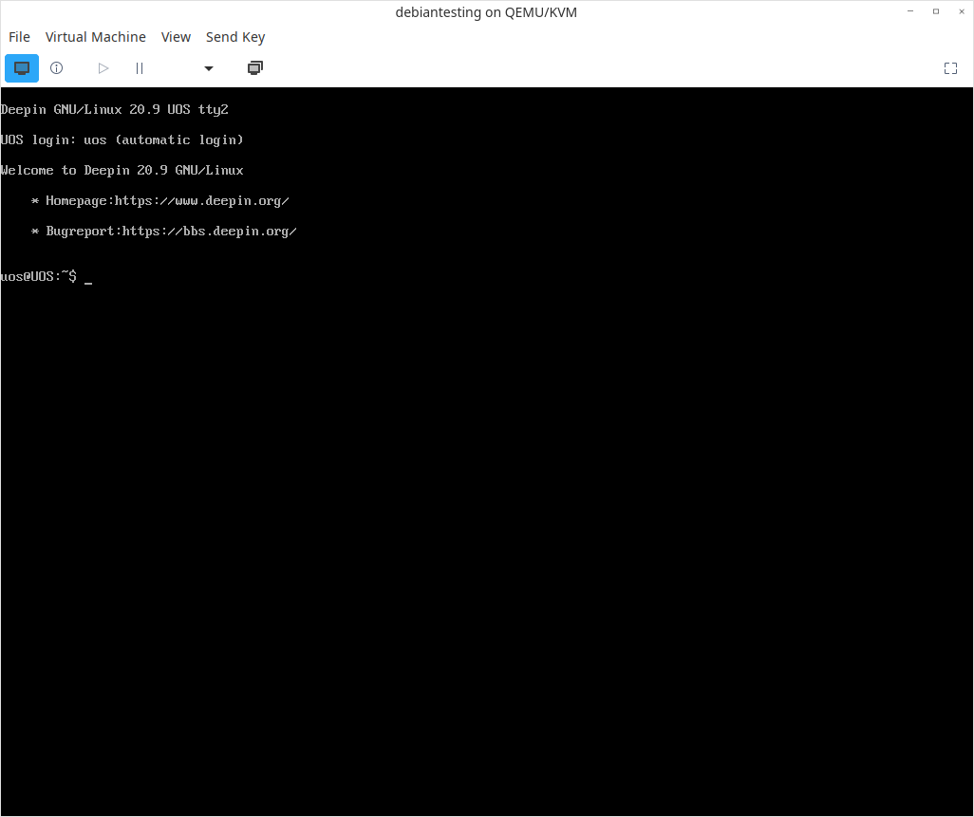
Task: Open the Virtual Machine menu
Action: (96, 37)
